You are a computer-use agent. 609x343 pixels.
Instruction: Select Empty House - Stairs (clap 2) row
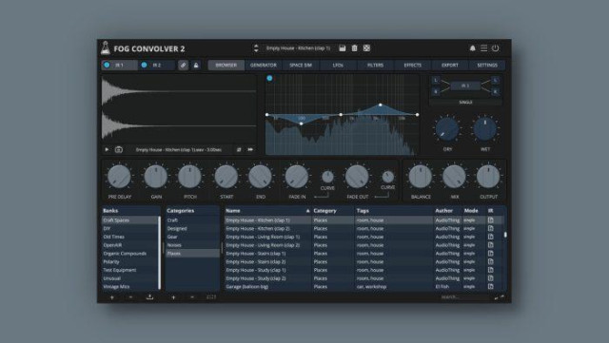tap(364, 261)
